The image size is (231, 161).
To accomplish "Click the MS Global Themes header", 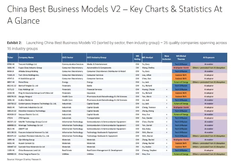I will [x=181, y=57].
